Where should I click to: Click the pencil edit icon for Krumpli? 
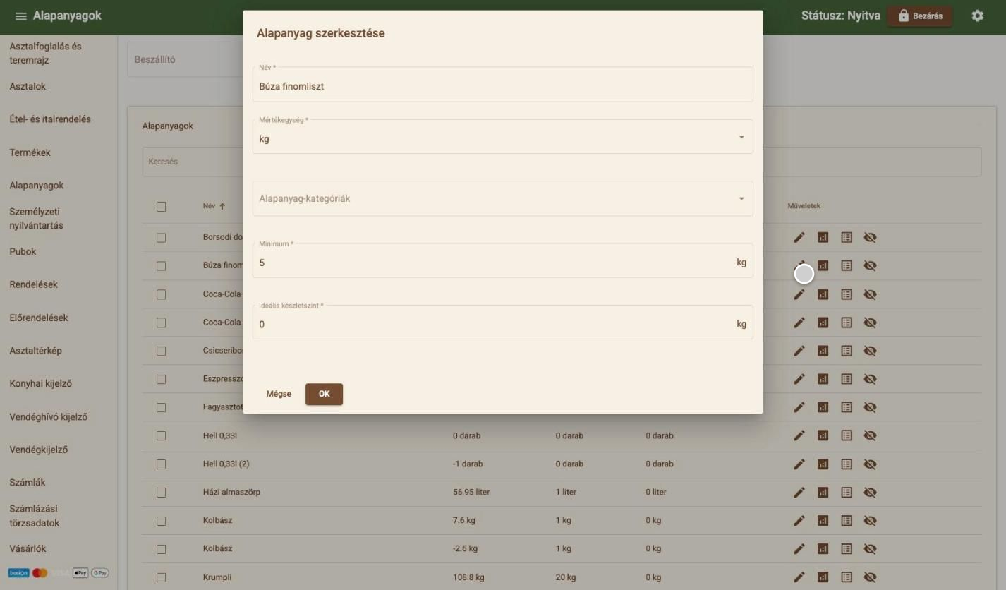pyautogui.click(x=799, y=577)
